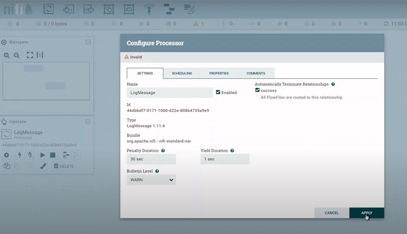This screenshot has width=407, height=234.
Task: Select the Settings tab
Action: pyautogui.click(x=145, y=73)
